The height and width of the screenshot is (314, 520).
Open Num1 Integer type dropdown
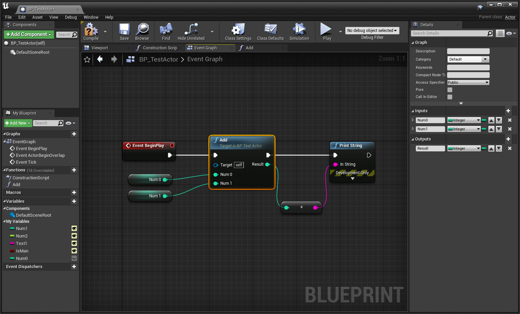click(x=464, y=129)
